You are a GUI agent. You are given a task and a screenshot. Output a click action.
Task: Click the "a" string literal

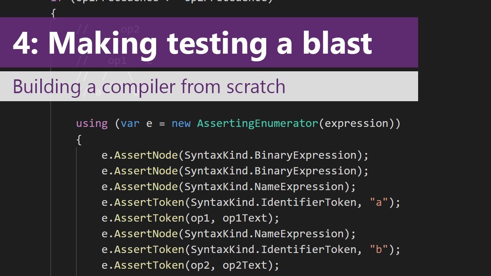tap(379, 202)
